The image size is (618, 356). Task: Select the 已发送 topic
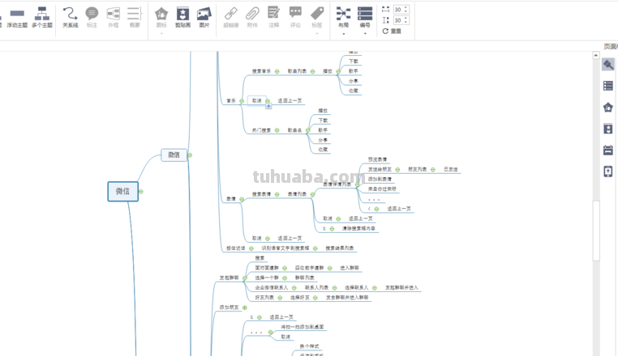tap(451, 169)
